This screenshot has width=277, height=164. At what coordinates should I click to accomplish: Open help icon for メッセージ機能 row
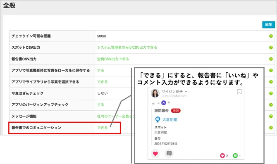coord(271,116)
